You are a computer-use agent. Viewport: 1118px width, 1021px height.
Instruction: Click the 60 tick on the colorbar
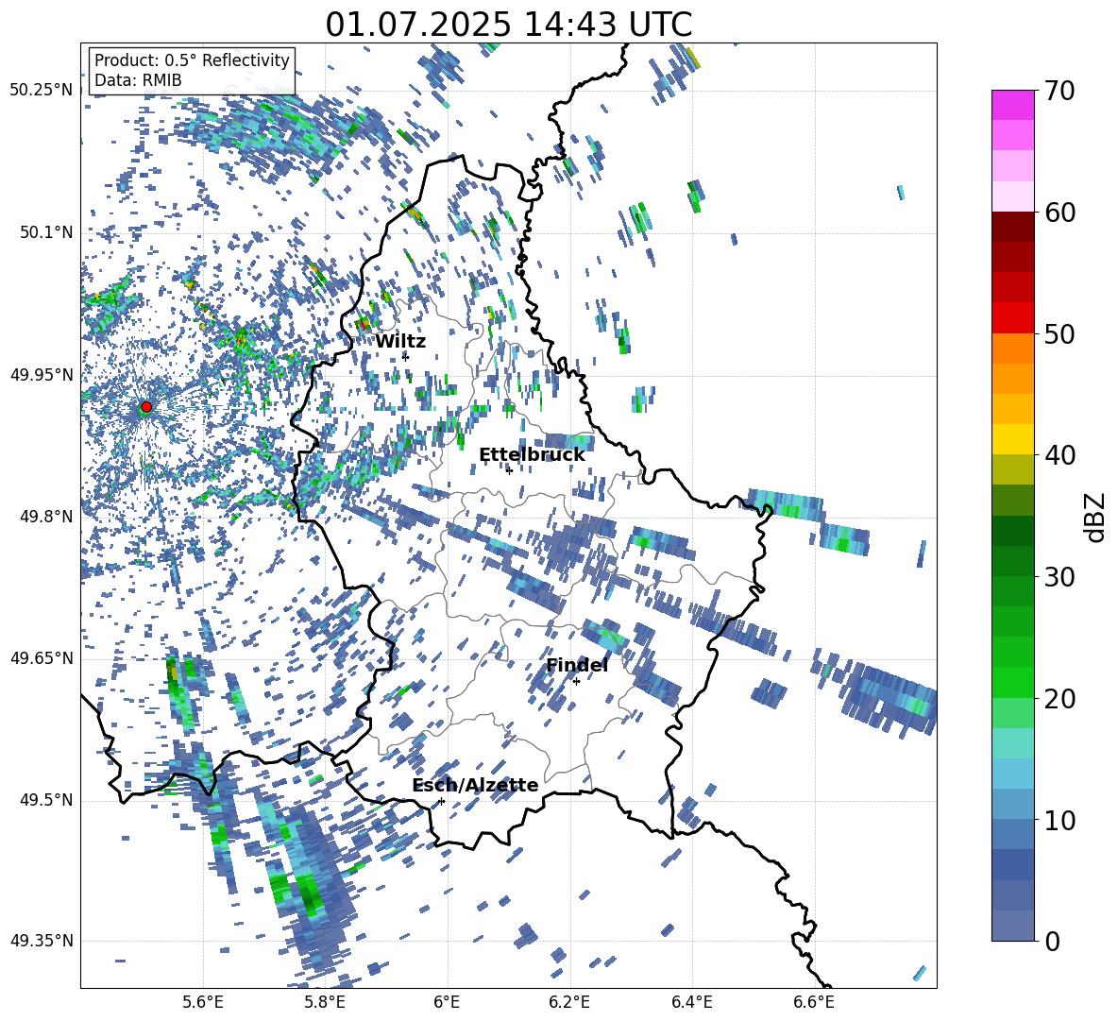1059,213
